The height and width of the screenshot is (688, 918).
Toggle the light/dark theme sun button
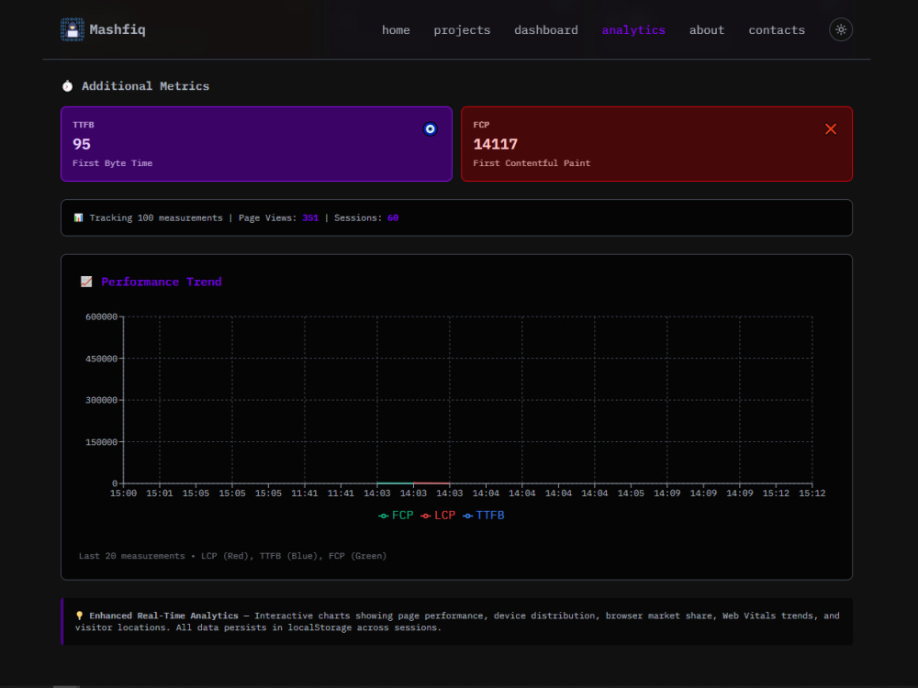(841, 30)
